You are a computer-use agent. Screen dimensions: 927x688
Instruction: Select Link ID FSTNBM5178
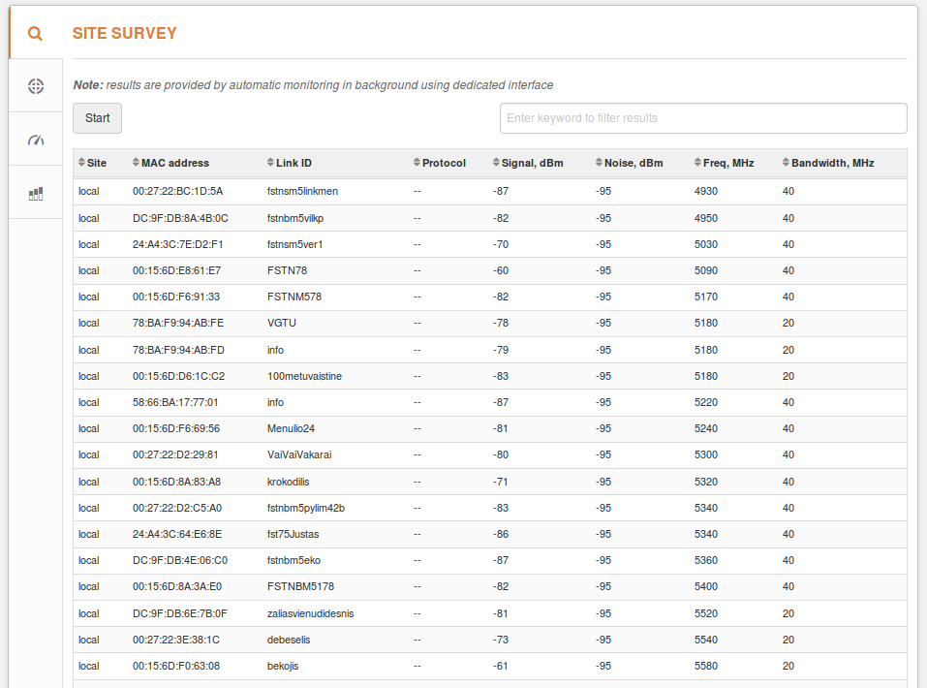tap(300, 586)
